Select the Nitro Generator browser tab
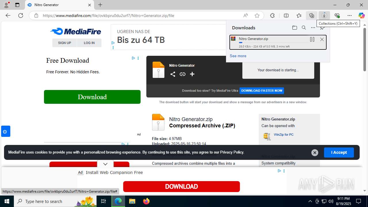The width and height of the screenshot is (368, 207). (x=59, y=5)
